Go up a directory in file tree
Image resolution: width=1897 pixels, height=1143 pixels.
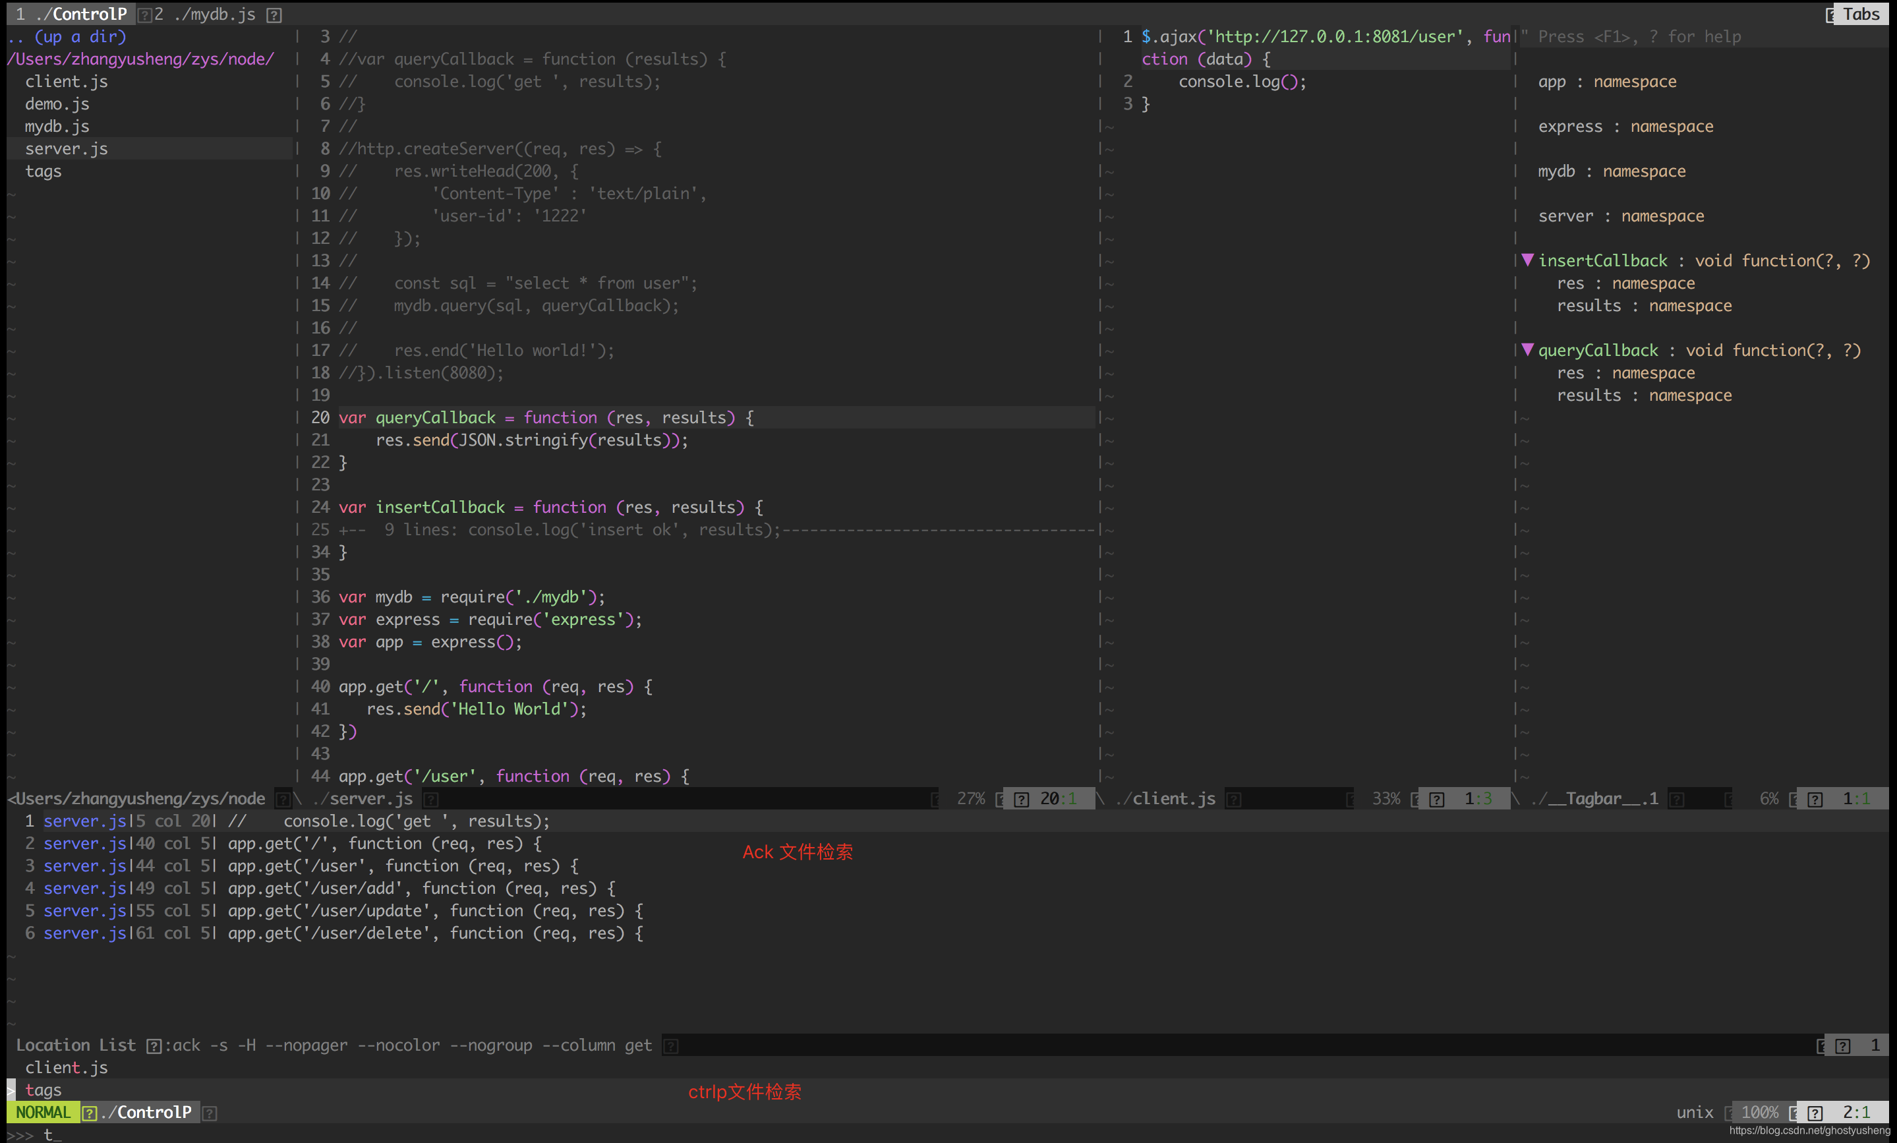pyautogui.click(x=67, y=36)
